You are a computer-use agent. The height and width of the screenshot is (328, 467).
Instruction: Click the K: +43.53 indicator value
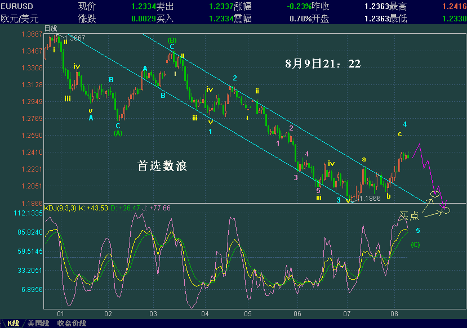pos(93,208)
